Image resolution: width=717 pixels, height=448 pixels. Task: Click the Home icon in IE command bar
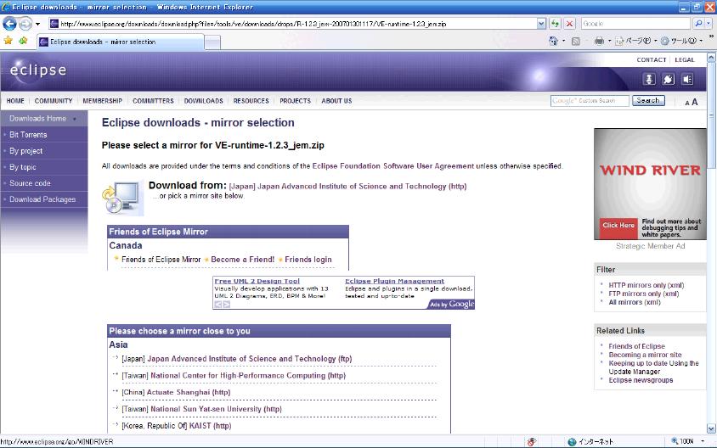point(553,41)
